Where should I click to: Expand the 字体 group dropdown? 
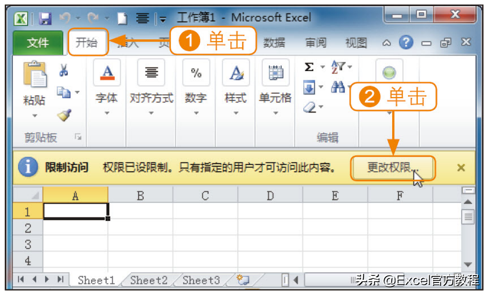pos(107,113)
